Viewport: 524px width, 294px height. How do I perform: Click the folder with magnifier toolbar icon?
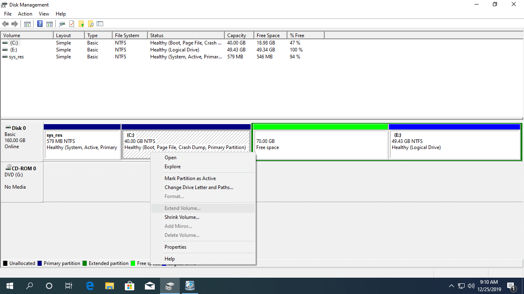point(91,24)
